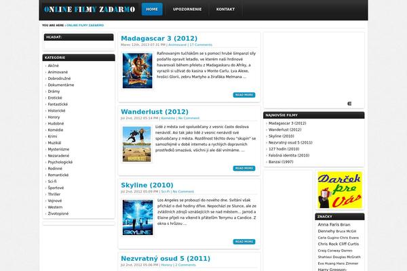407x271 pixels.
Task: Open the Komédie category in sidebar
Action: coord(56,130)
